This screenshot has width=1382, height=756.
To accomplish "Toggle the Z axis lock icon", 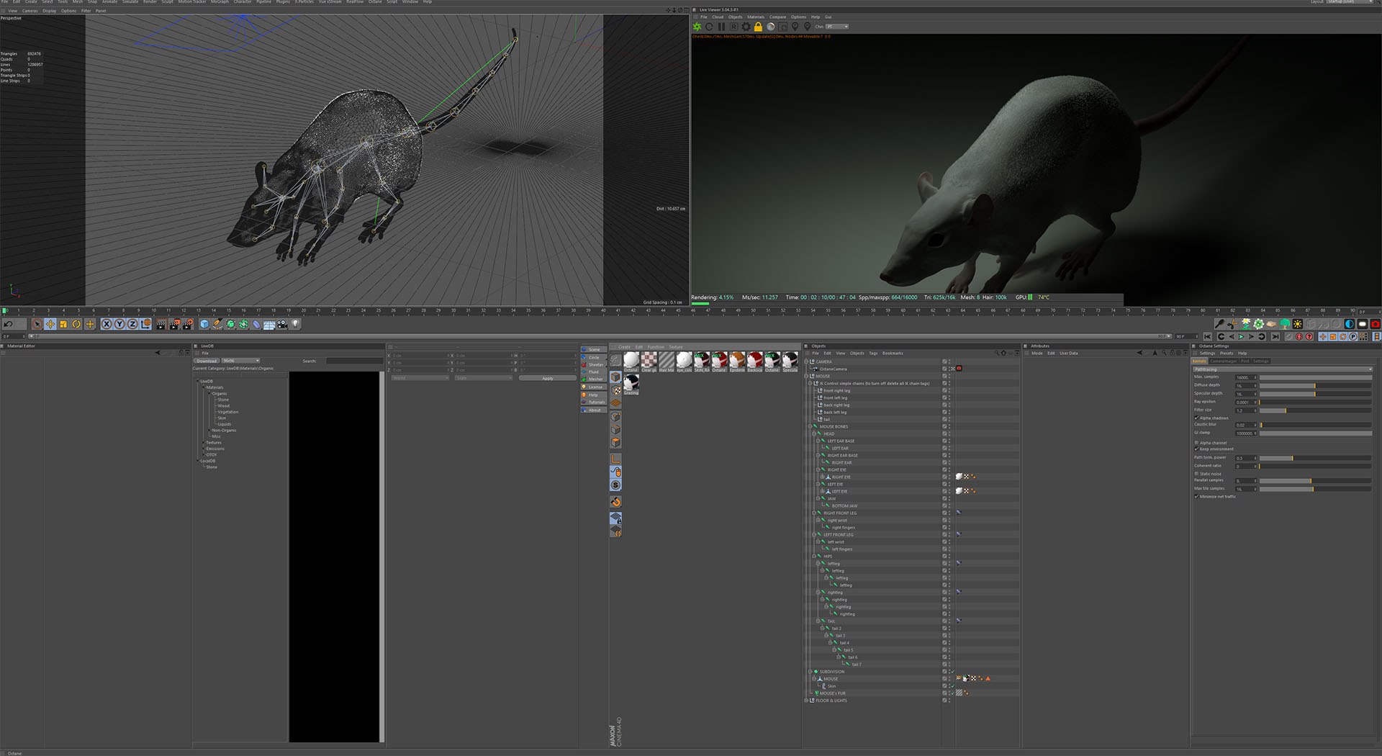I will click(x=132, y=324).
